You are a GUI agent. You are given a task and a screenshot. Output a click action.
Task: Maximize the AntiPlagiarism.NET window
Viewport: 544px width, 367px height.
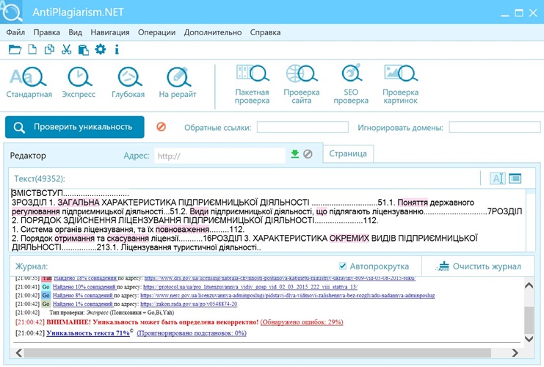tap(519, 13)
